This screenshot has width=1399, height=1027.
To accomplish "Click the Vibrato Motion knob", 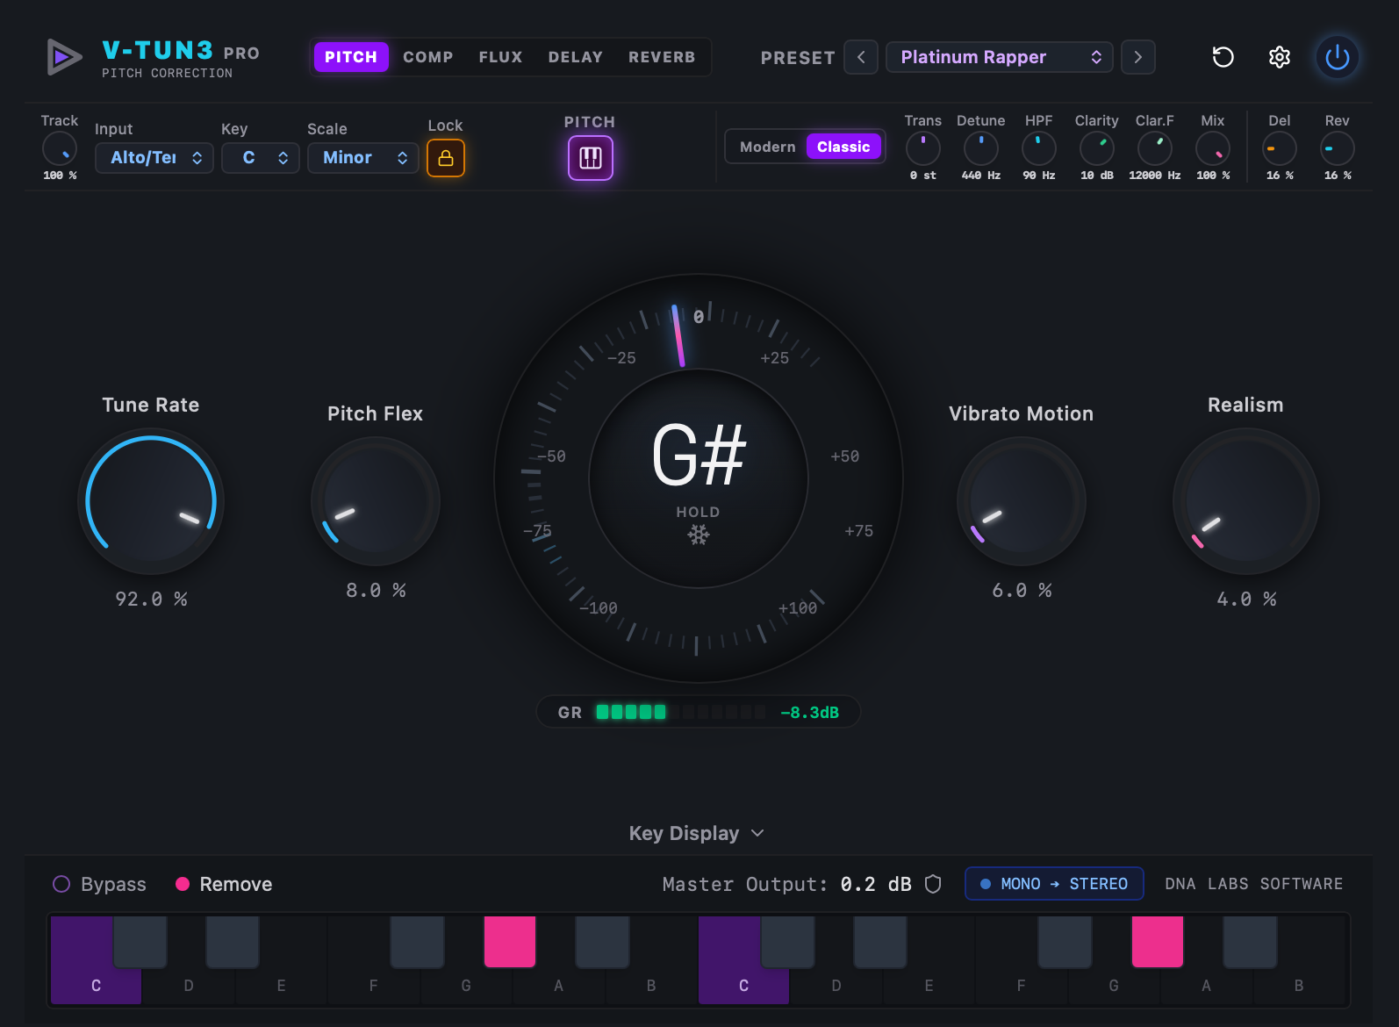I will (1022, 501).
